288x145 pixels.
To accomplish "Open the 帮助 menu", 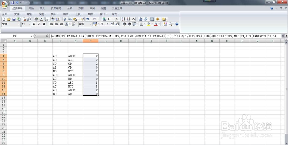I will tap(116, 14).
